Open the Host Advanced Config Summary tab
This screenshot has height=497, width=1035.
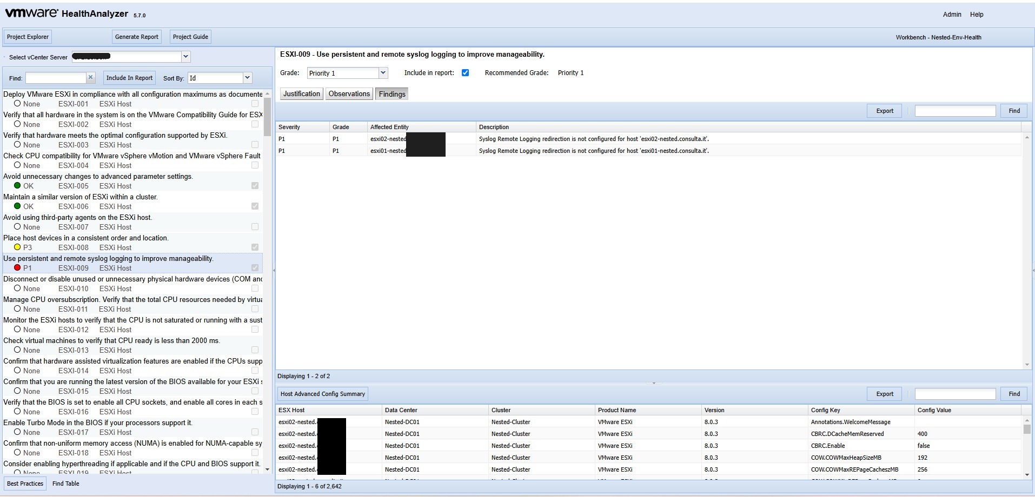tap(323, 394)
